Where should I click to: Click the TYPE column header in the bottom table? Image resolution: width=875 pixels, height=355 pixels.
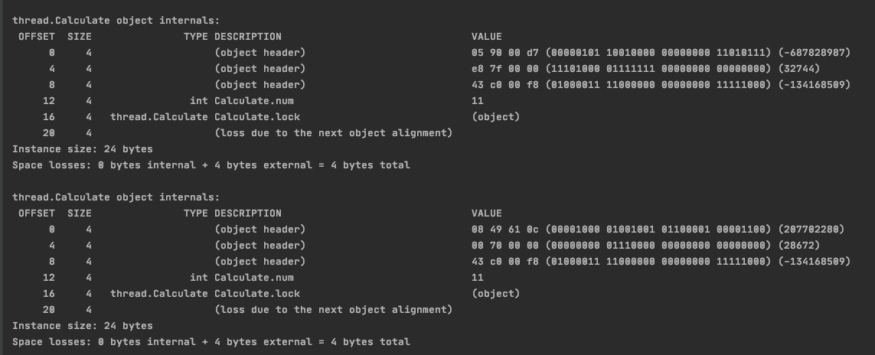(x=196, y=213)
